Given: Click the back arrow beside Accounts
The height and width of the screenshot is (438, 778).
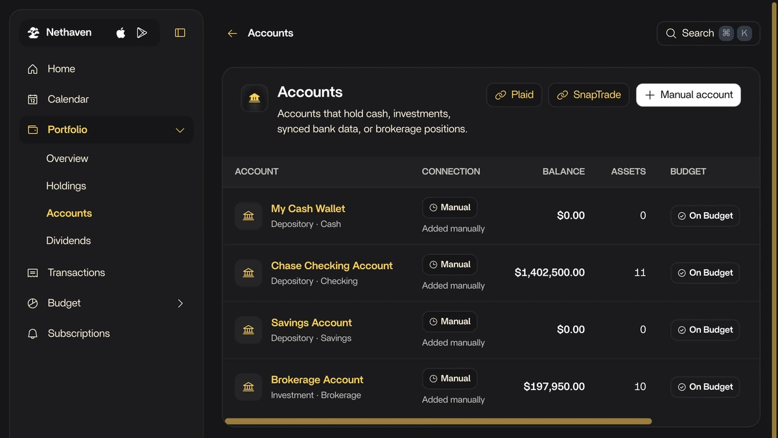Looking at the screenshot, I should (232, 33).
